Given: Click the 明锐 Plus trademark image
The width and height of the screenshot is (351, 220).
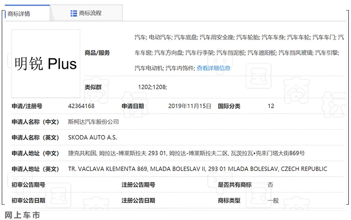Looking at the screenshot, I should pyautogui.click(x=46, y=64).
